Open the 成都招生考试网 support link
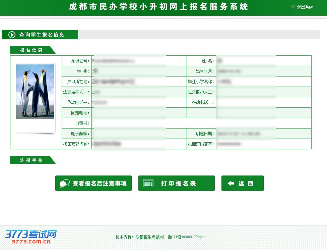This screenshot has height=250, width=327. click(149, 237)
